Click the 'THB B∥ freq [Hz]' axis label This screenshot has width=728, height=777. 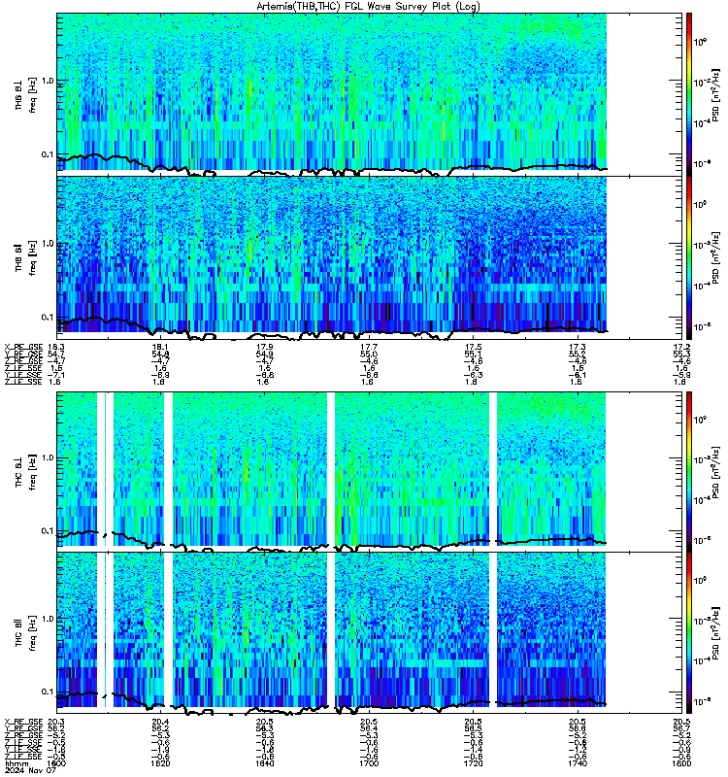(x=25, y=257)
